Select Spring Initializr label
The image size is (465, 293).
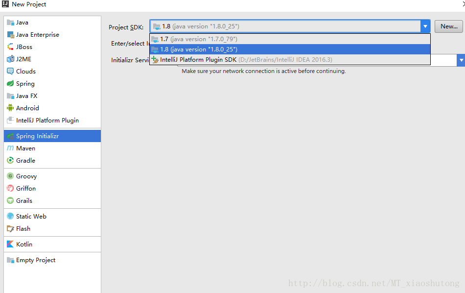point(37,136)
